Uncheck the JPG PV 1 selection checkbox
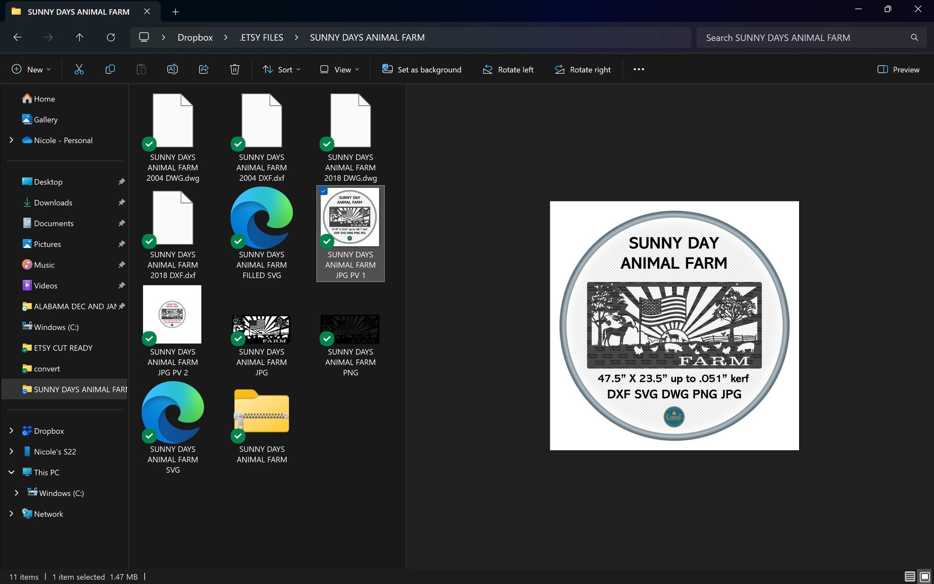Image resolution: width=934 pixels, height=584 pixels. point(324,191)
